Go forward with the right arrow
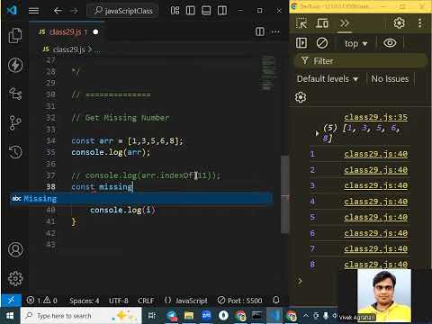This screenshot has width=432, height=324. (74, 11)
